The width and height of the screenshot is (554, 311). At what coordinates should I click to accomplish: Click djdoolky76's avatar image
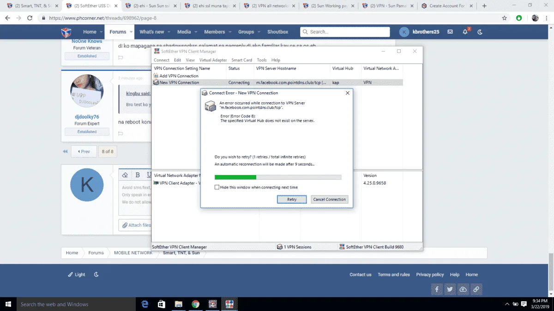pos(87,91)
